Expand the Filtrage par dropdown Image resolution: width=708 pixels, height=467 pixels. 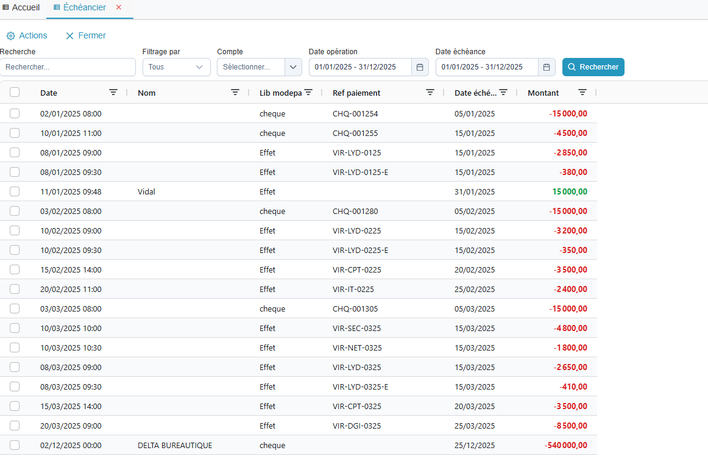[176, 67]
